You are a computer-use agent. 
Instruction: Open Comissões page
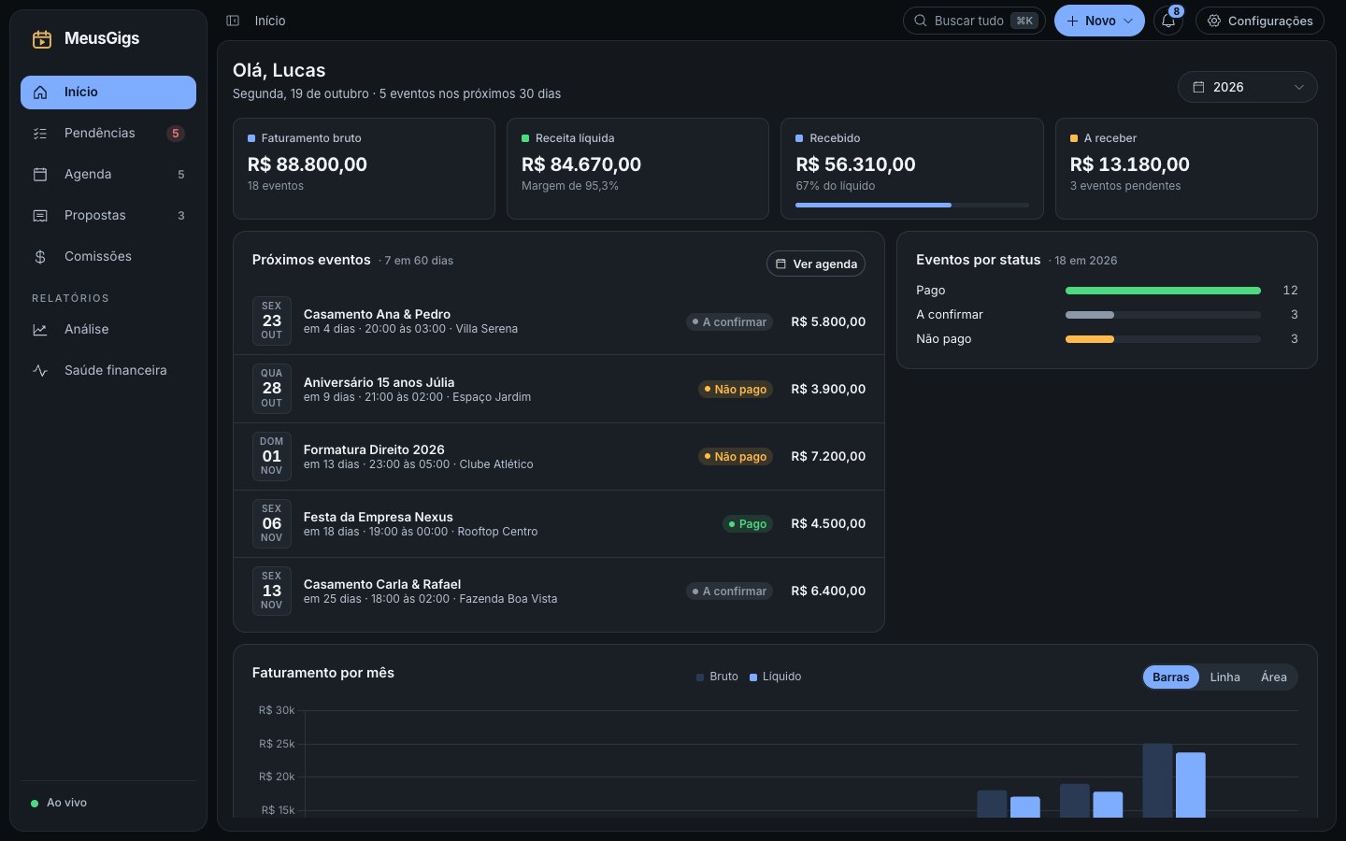108,257
